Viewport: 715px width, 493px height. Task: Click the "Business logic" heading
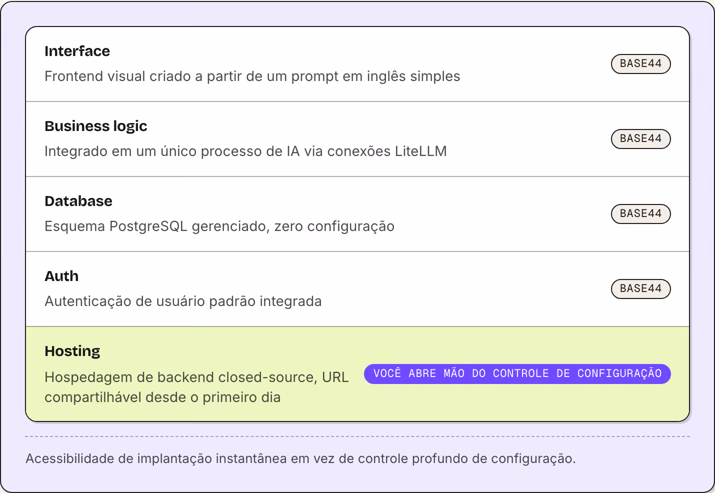(x=96, y=126)
